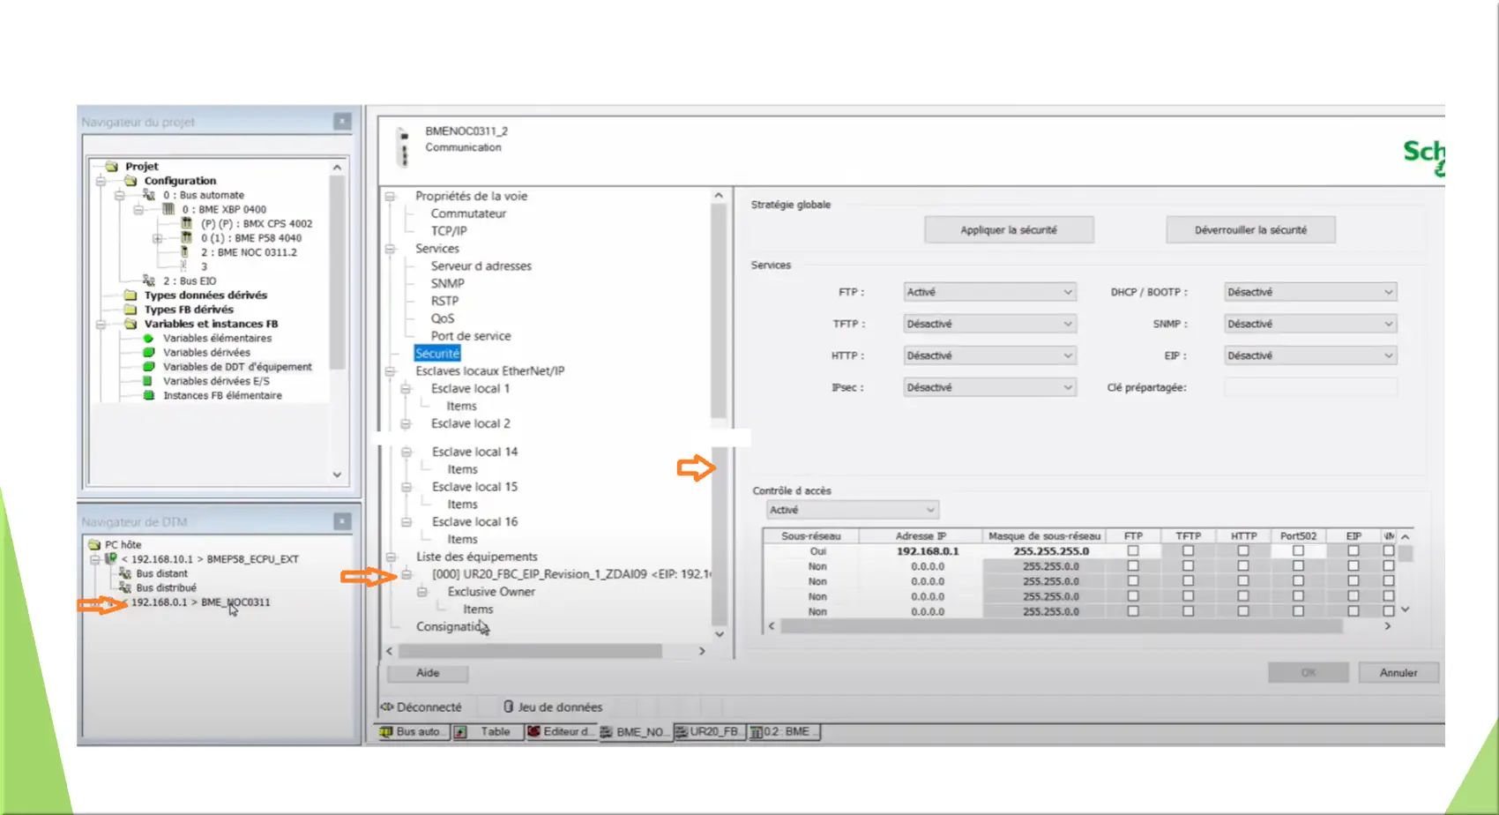Check Port502 box in last access row
Viewport: 1499px width, 815px height.
tap(1298, 610)
